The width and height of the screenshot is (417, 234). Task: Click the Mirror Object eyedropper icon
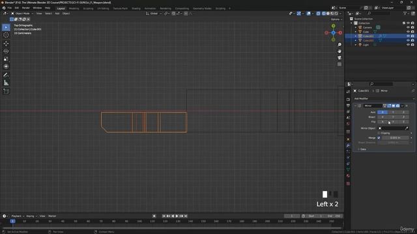[407, 128]
